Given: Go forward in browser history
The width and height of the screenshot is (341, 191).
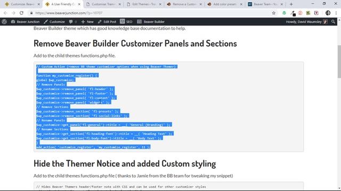Looking at the screenshot, I should point(13,13).
